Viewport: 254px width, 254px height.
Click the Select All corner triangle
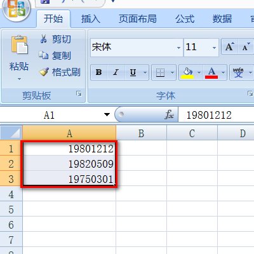coord(11,133)
